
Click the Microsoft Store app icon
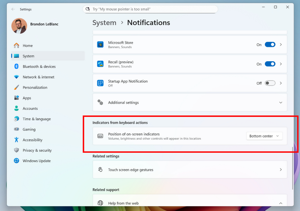point(100,44)
